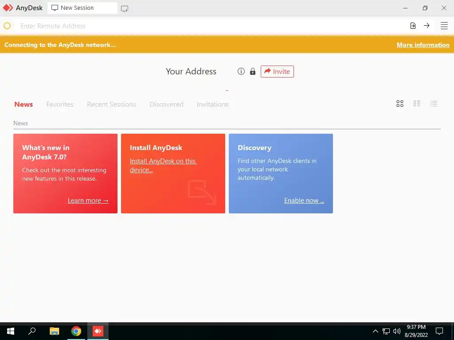Screen dimensions: 454x340
Task: Open More information link in banner
Action: click(x=423, y=45)
